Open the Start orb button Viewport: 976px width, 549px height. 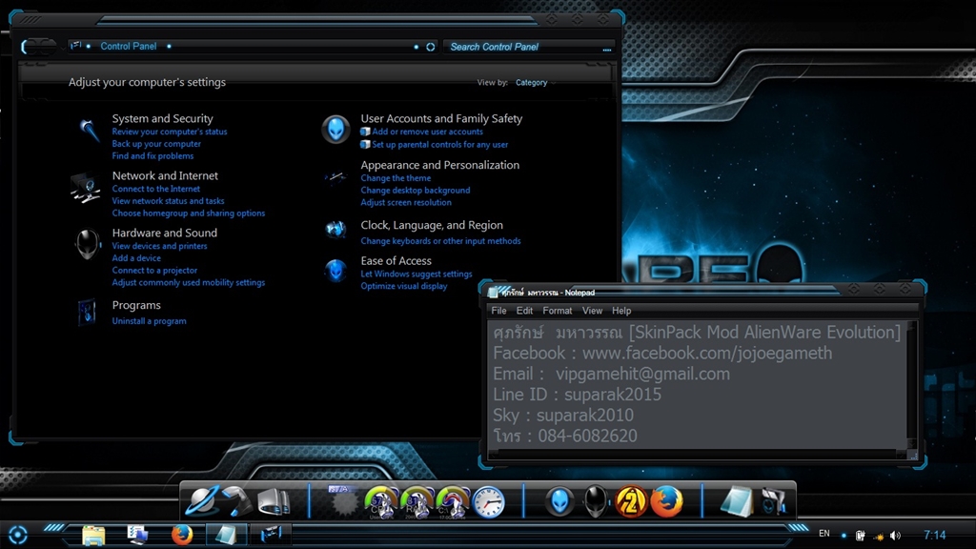pyautogui.click(x=17, y=535)
